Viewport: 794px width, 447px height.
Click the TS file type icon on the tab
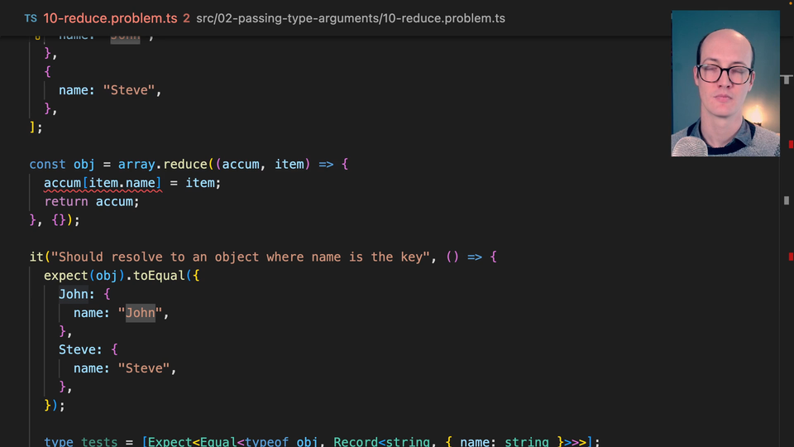point(31,18)
